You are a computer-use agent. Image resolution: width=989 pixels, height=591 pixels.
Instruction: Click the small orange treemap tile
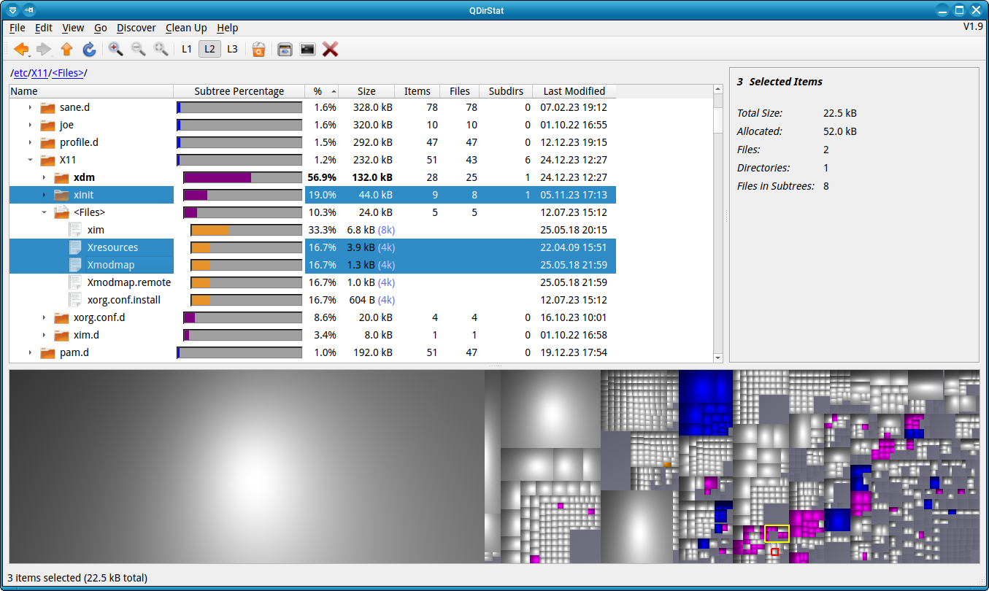(667, 464)
